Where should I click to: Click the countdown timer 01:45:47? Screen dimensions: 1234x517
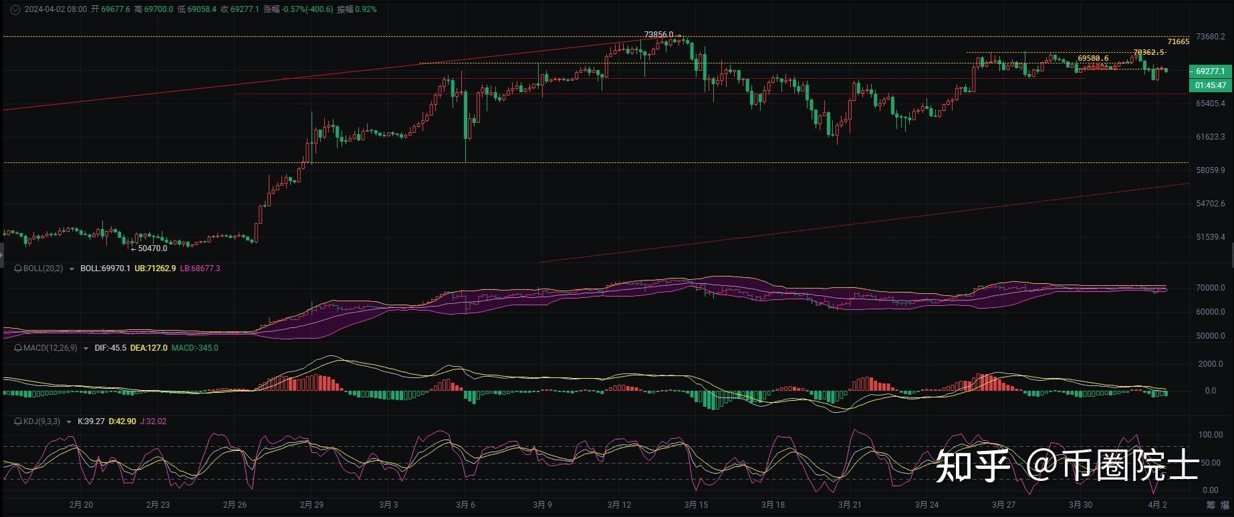tap(1210, 85)
